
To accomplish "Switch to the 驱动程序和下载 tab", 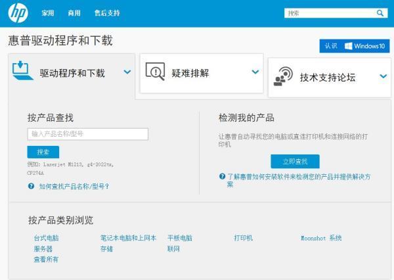I will pyautogui.click(x=72, y=76).
